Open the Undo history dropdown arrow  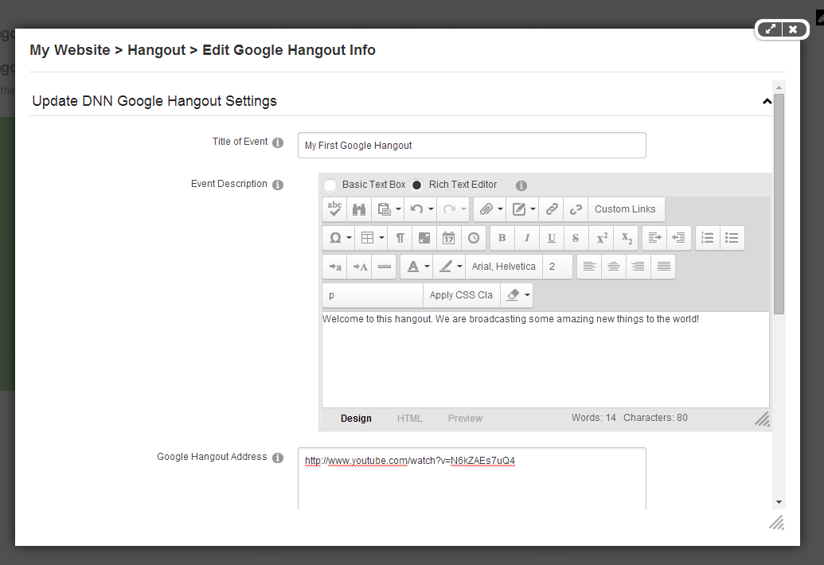pyautogui.click(x=431, y=209)
